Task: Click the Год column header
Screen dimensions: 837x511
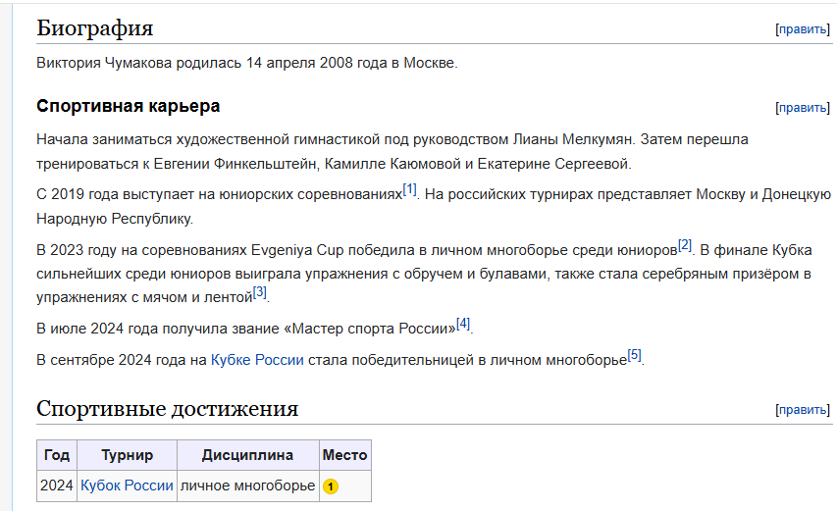Action: click(57, 455)
